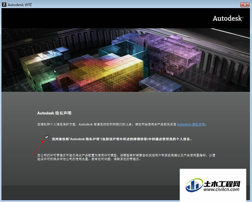Click the Autodesk 'A' title bar icon

click(x=4, y=5)
